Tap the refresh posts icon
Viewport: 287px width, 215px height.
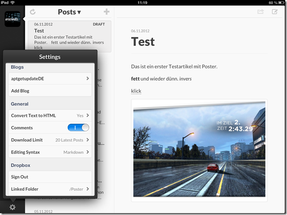click(33, 12)
